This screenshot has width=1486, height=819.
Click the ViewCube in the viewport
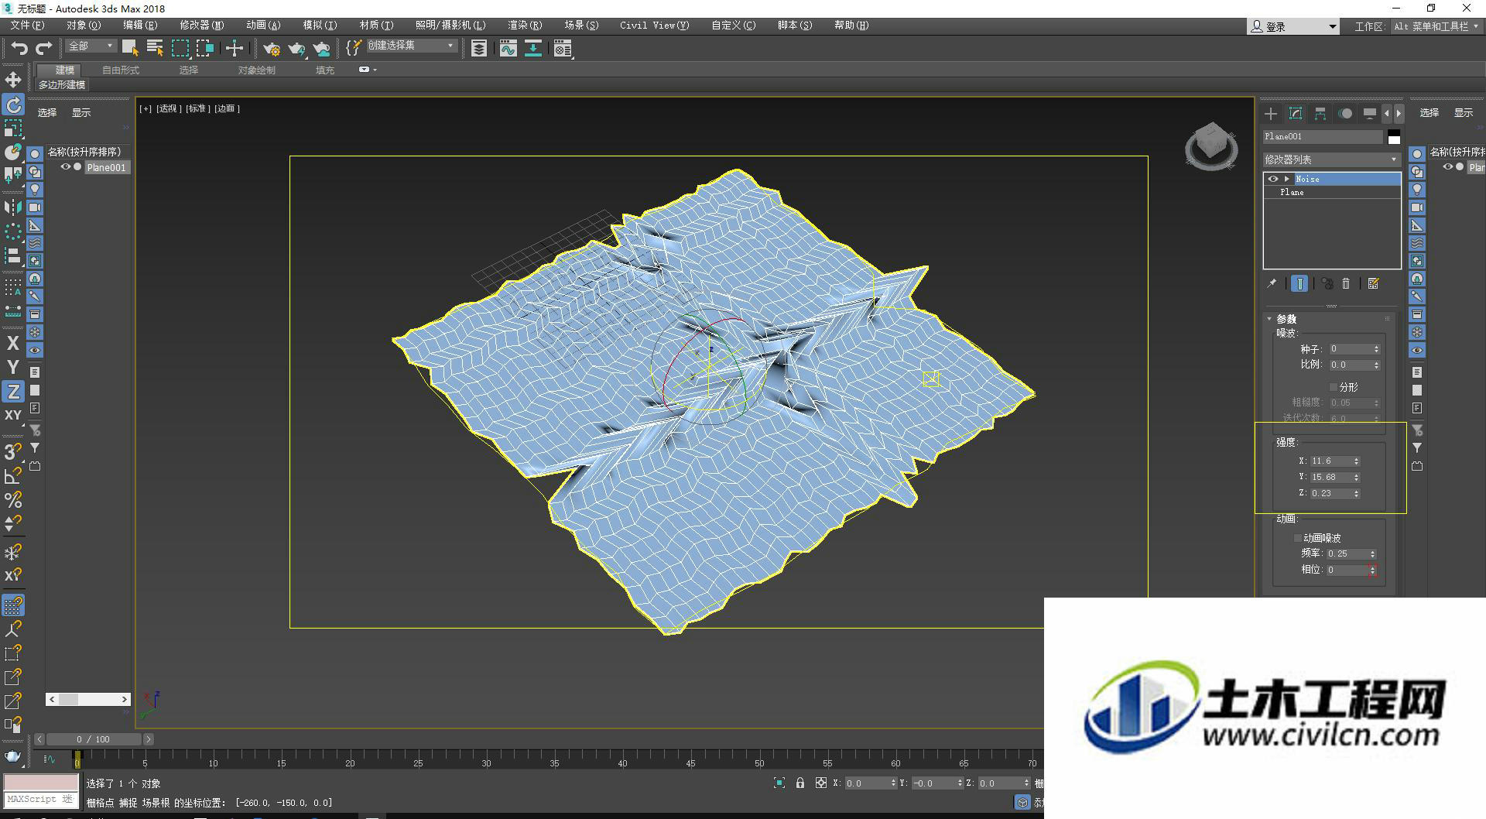pyautogui.click(x=1211, y=146)
